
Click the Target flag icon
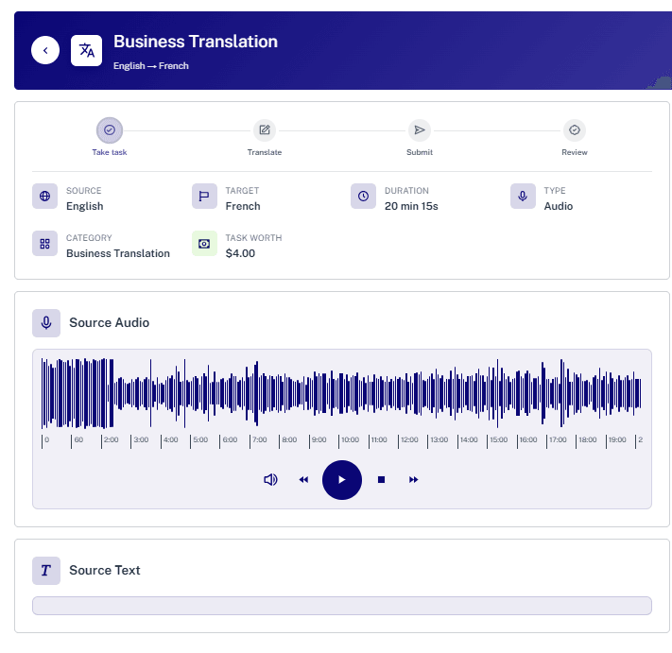[x=204, y=197]
